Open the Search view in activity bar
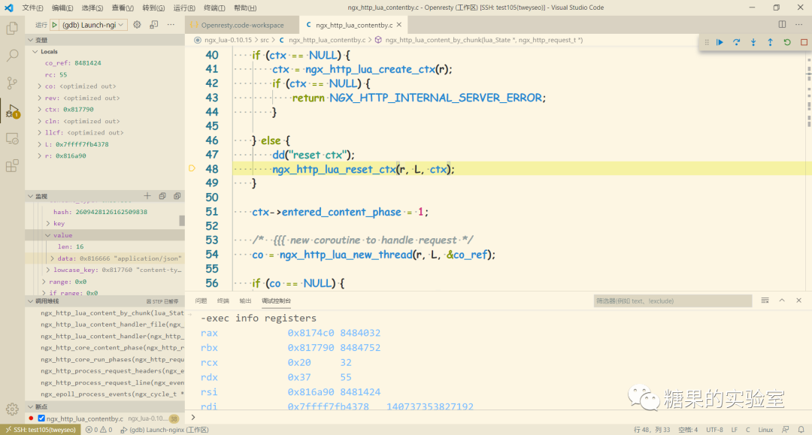The width and height of the screenshot is (812, 435). tap(11, 55)
